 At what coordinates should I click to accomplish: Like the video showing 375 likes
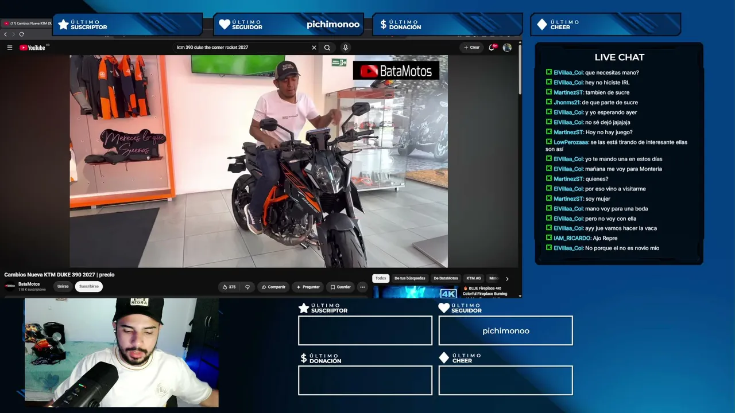click(x=229, y=287)
